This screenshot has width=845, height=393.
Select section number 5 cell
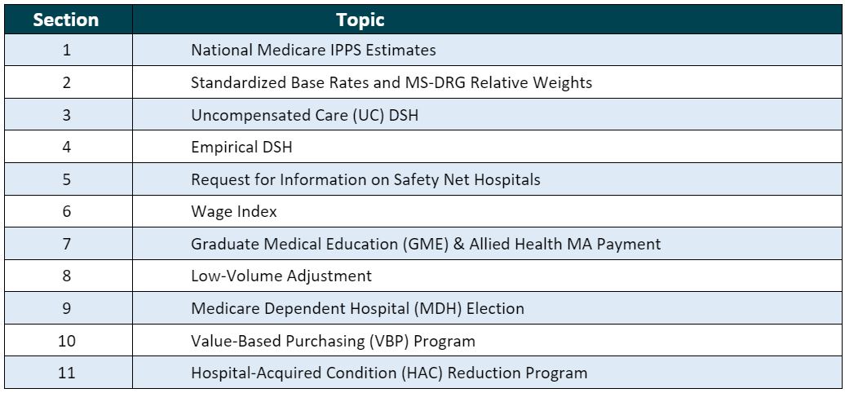66,179
